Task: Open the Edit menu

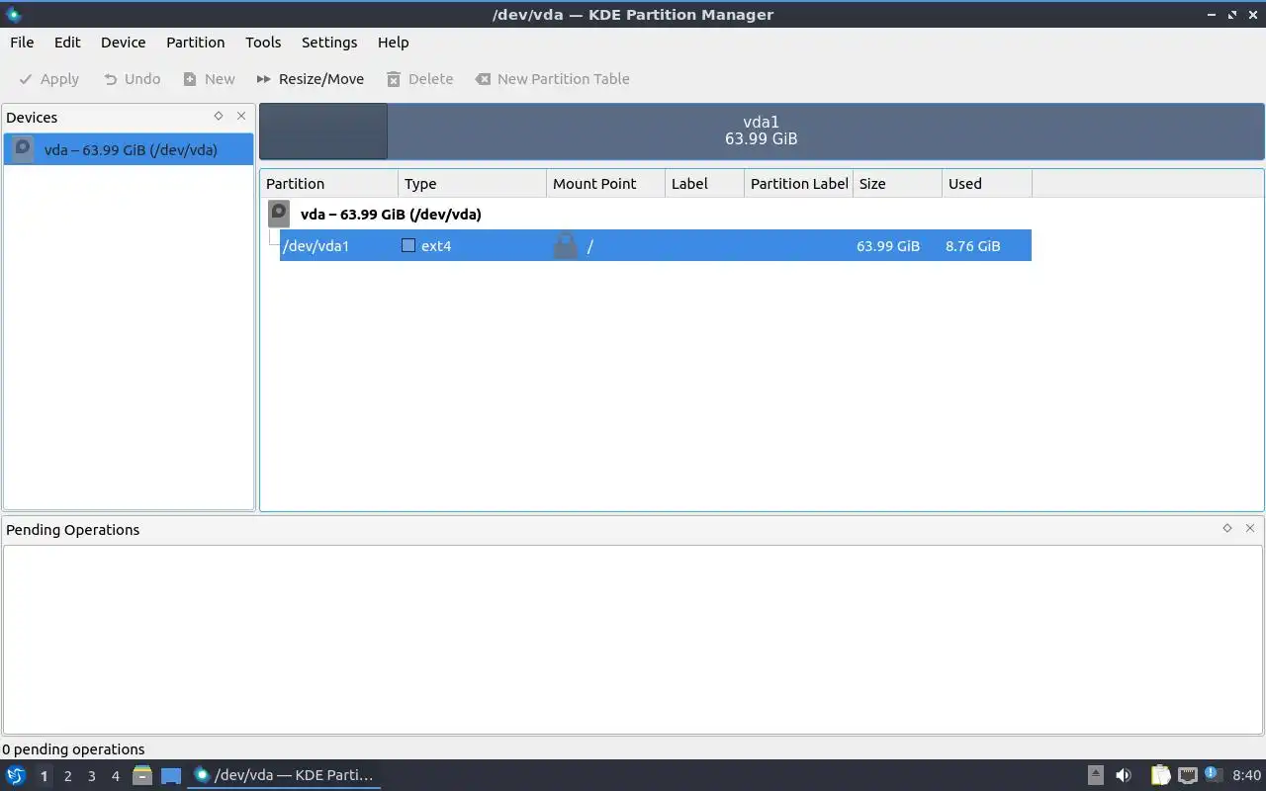Action: click(67, 43)
